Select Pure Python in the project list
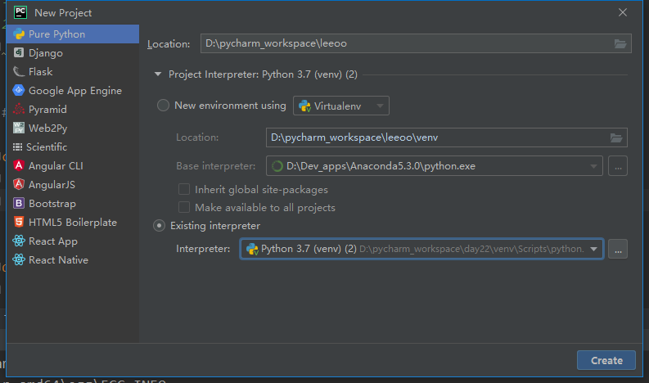 (56, 34)
